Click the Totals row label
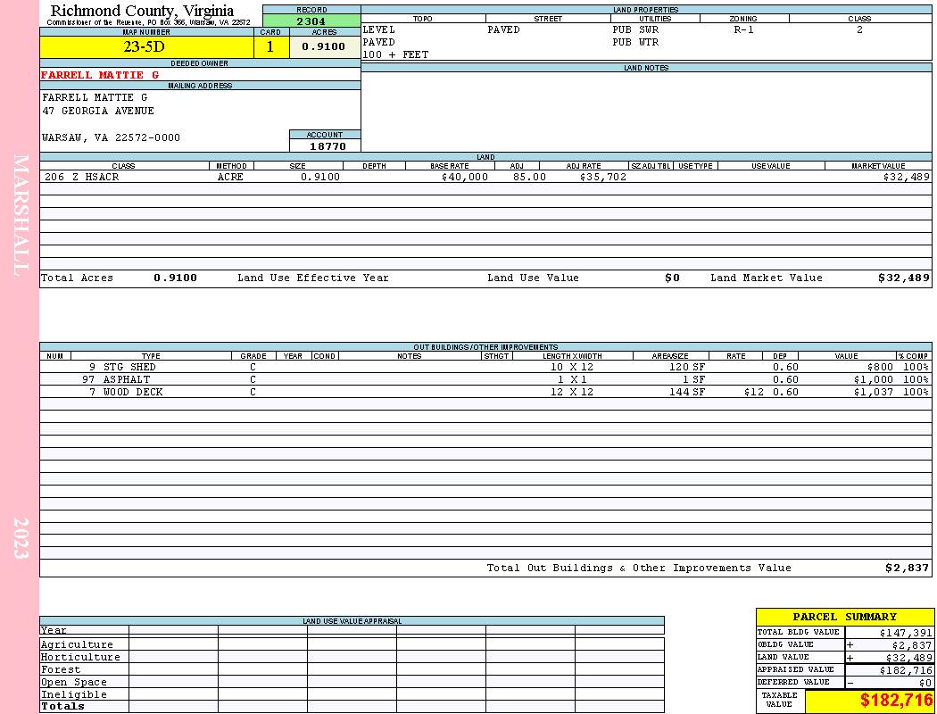Viewport: 937px width, 714px height. click(x=62, y=706)
